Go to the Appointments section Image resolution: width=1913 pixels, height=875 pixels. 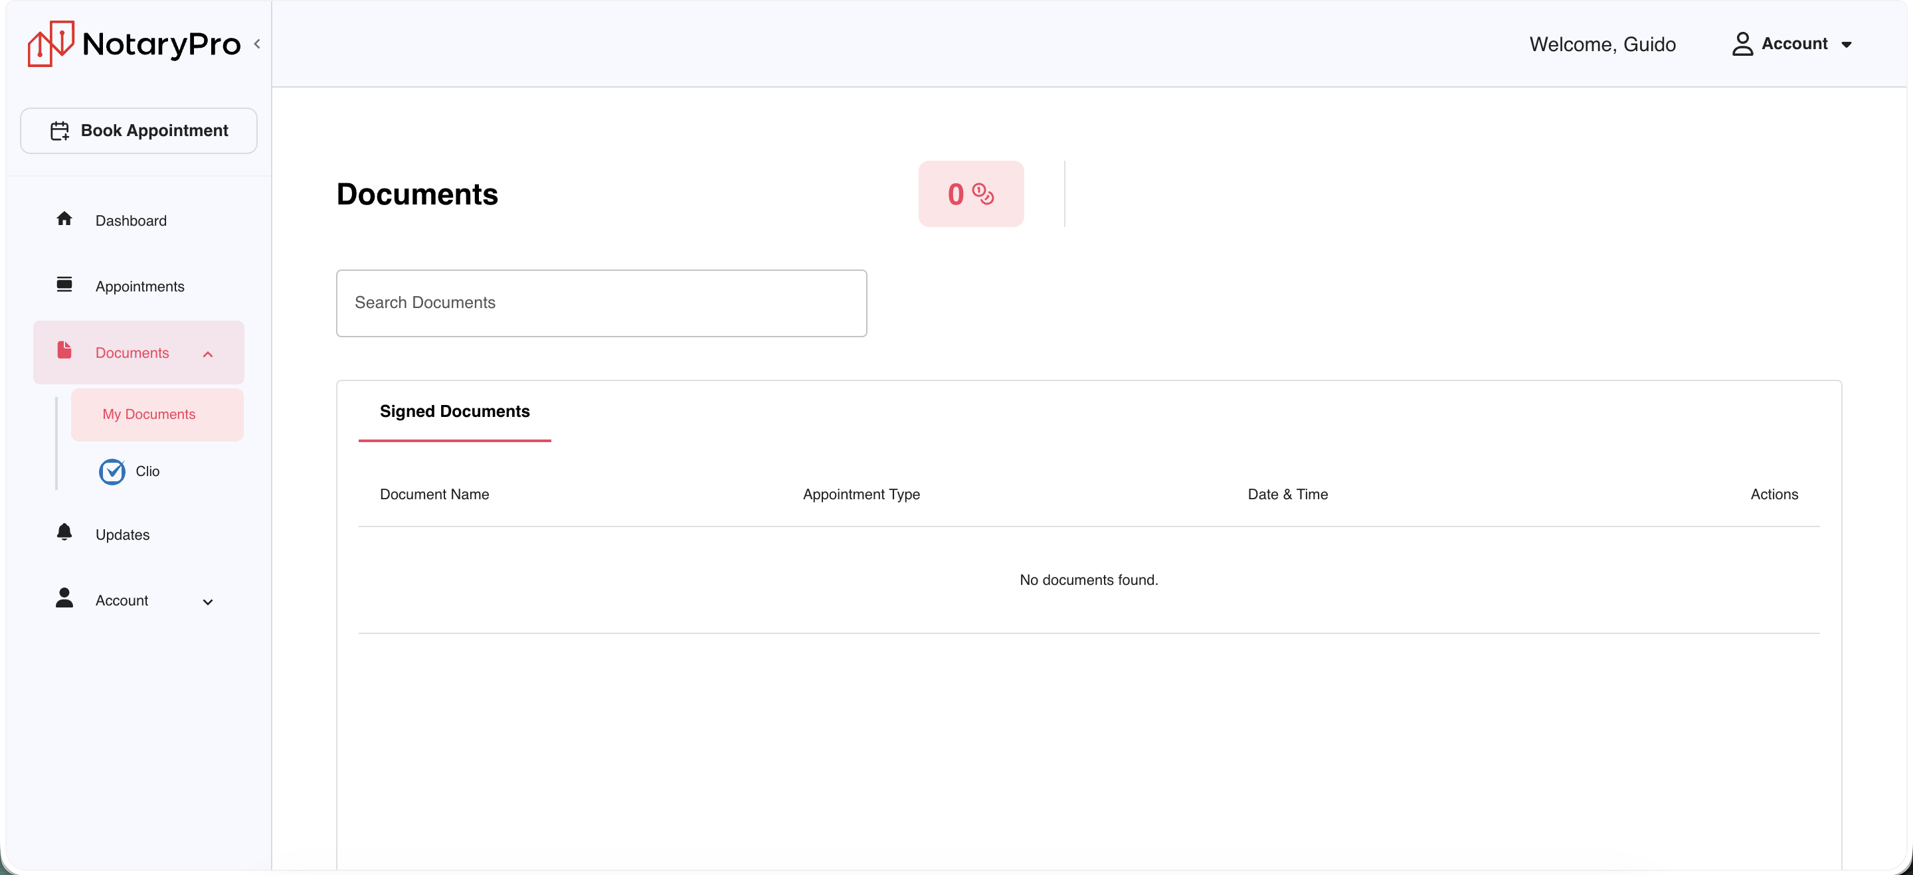(x=139, y=287)
